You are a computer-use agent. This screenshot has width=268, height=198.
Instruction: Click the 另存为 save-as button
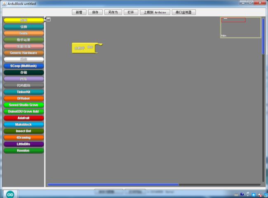pos(113,12)
